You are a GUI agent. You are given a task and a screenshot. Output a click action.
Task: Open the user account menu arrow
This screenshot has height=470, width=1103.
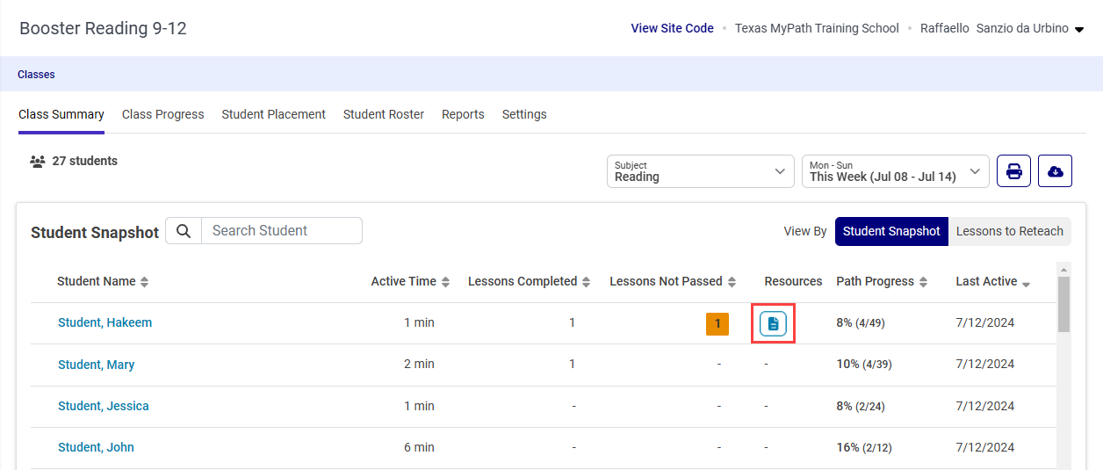click(x=1079, y=29)
